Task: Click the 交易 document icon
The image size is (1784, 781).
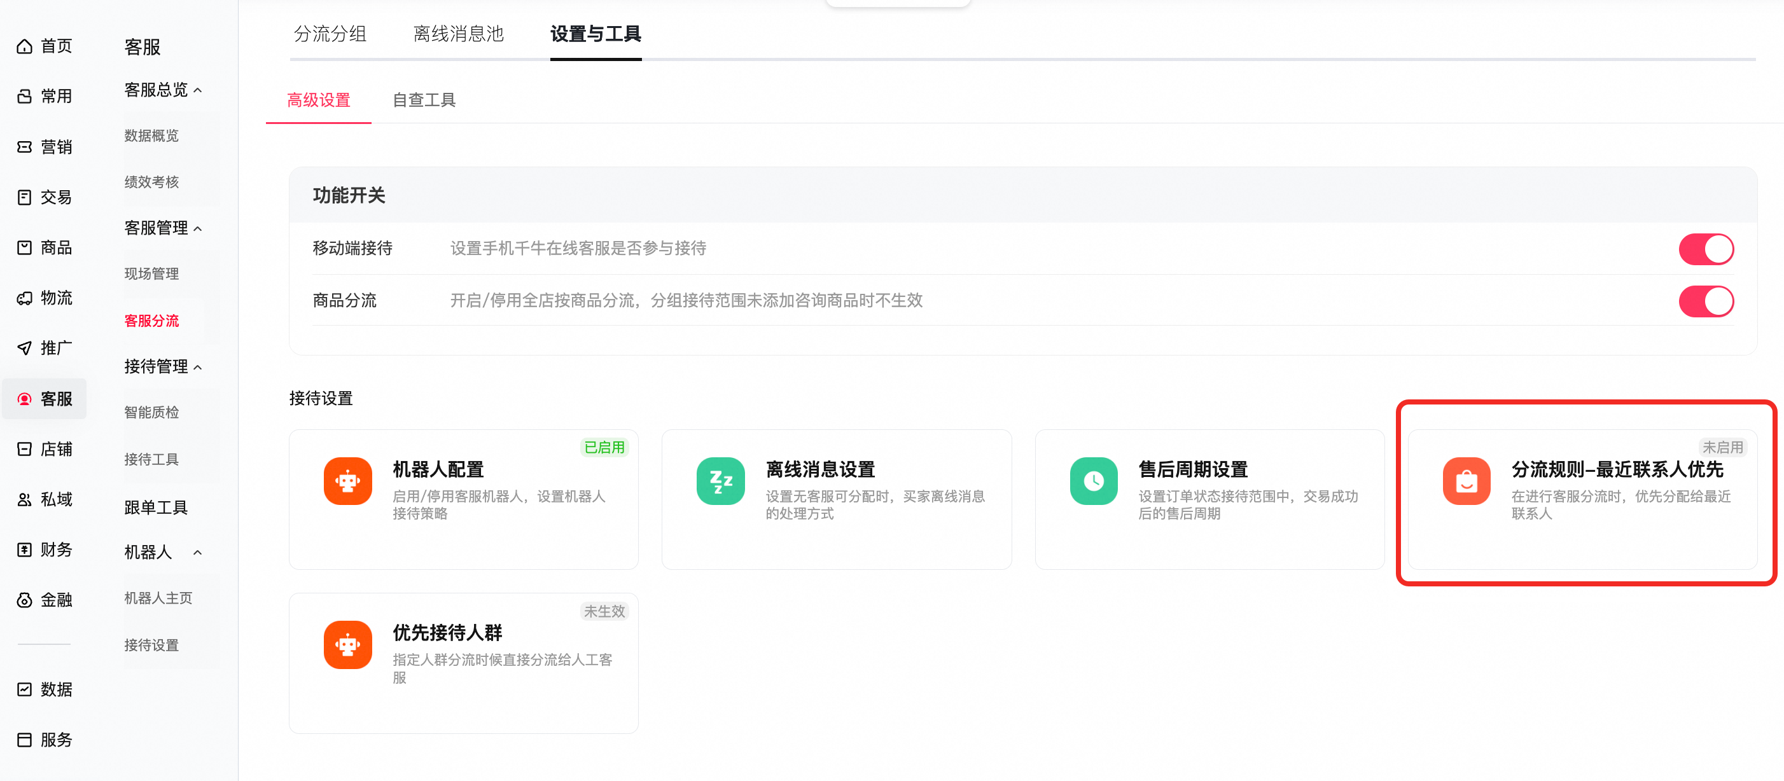Action: pyautogui.click(x=24, y=197)
